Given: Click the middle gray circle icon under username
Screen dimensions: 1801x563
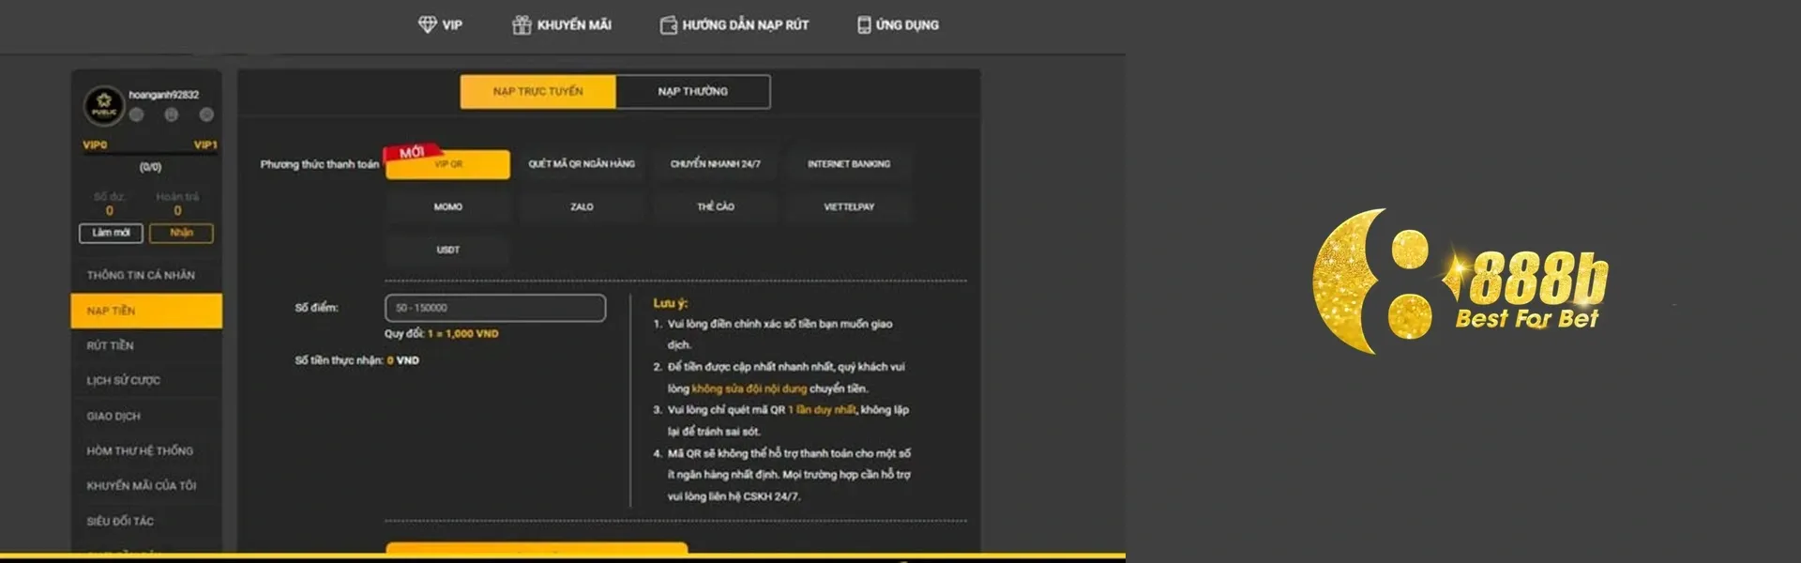Looking at the screenshot, I should tap(172, 114).
